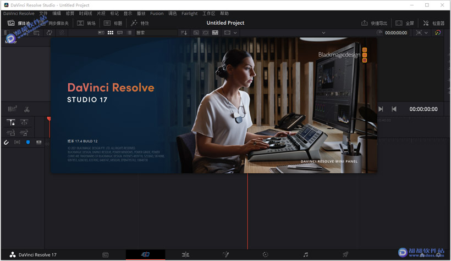This screenshot has width=451, height=261.
Task: Open the 标题 (Titles) panel
Action: pyautogui.click(x=113, y=23)
